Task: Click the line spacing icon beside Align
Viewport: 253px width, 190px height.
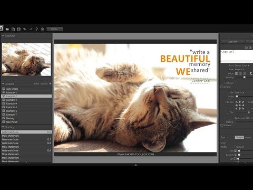Action: click(251, 73)
